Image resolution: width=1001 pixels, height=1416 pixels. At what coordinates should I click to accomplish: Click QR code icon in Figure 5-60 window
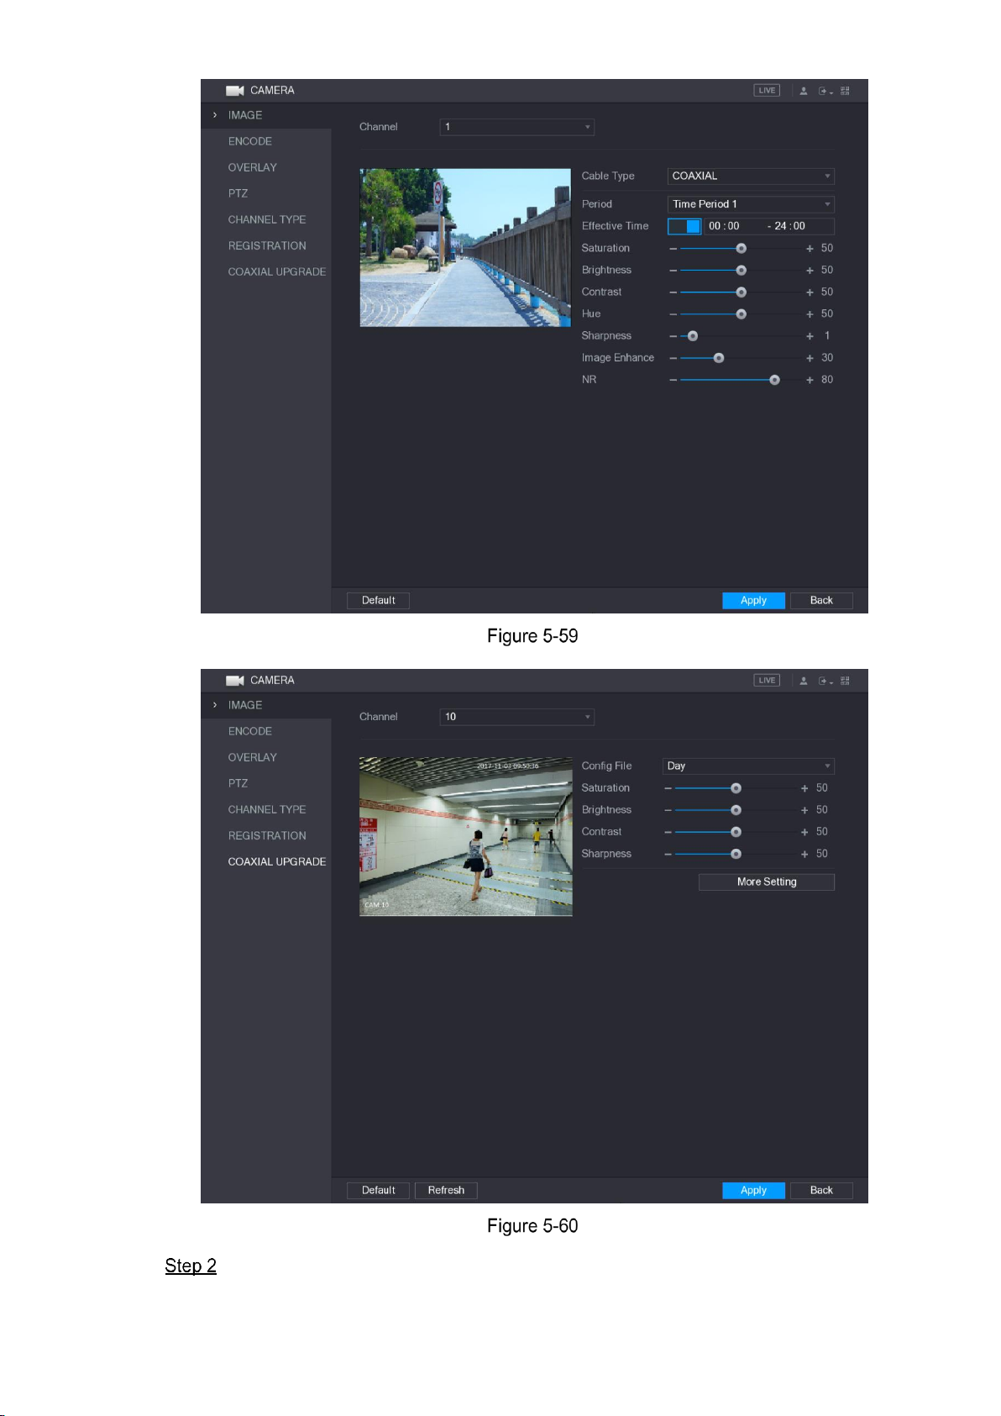[x=845, y=681]
